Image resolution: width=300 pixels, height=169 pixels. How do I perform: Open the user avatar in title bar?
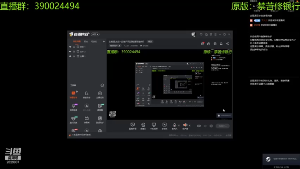click(193, 34)
